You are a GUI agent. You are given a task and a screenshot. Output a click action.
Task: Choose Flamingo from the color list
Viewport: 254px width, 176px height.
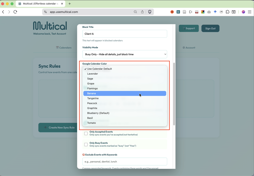click(x=125, y=88)
